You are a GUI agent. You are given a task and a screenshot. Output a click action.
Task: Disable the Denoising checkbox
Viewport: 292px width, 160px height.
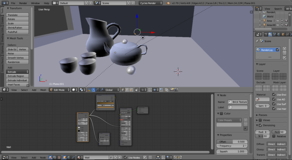tap(260, 125)
